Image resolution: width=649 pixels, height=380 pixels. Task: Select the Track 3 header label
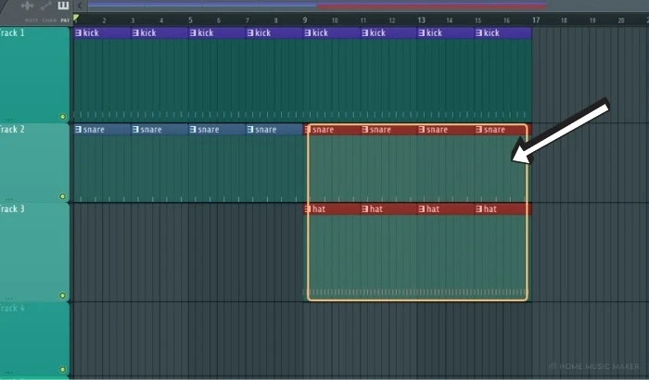tap(12, 209)
